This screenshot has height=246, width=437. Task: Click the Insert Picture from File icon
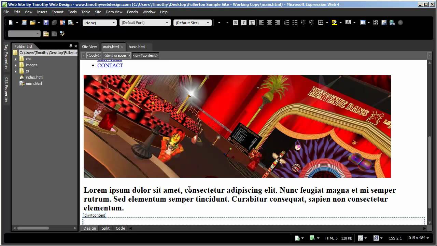point(384,23)
